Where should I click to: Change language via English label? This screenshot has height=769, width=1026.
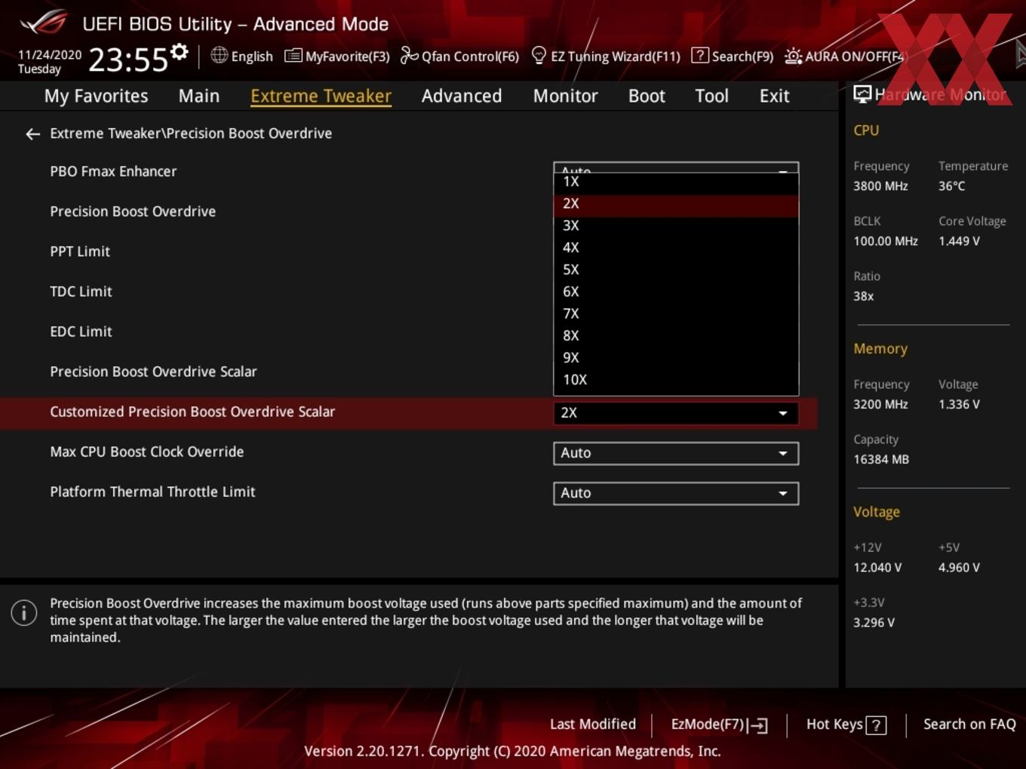point(252,57)
